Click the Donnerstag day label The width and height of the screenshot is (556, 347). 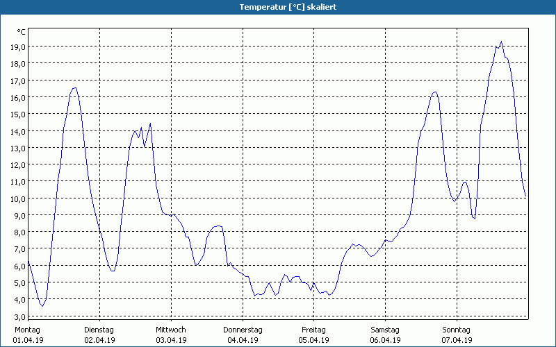click(x=243, y=330)
